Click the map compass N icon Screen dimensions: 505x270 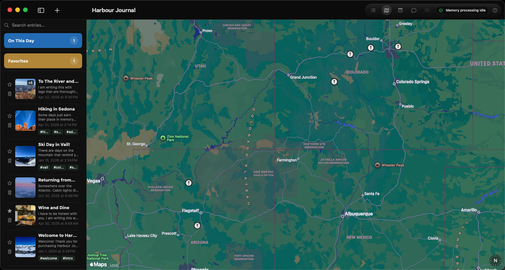tap(495, 261)
